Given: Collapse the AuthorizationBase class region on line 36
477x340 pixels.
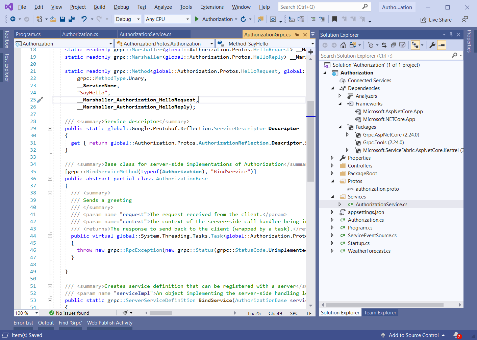Looking at the screenshot, I should [50, 179].
